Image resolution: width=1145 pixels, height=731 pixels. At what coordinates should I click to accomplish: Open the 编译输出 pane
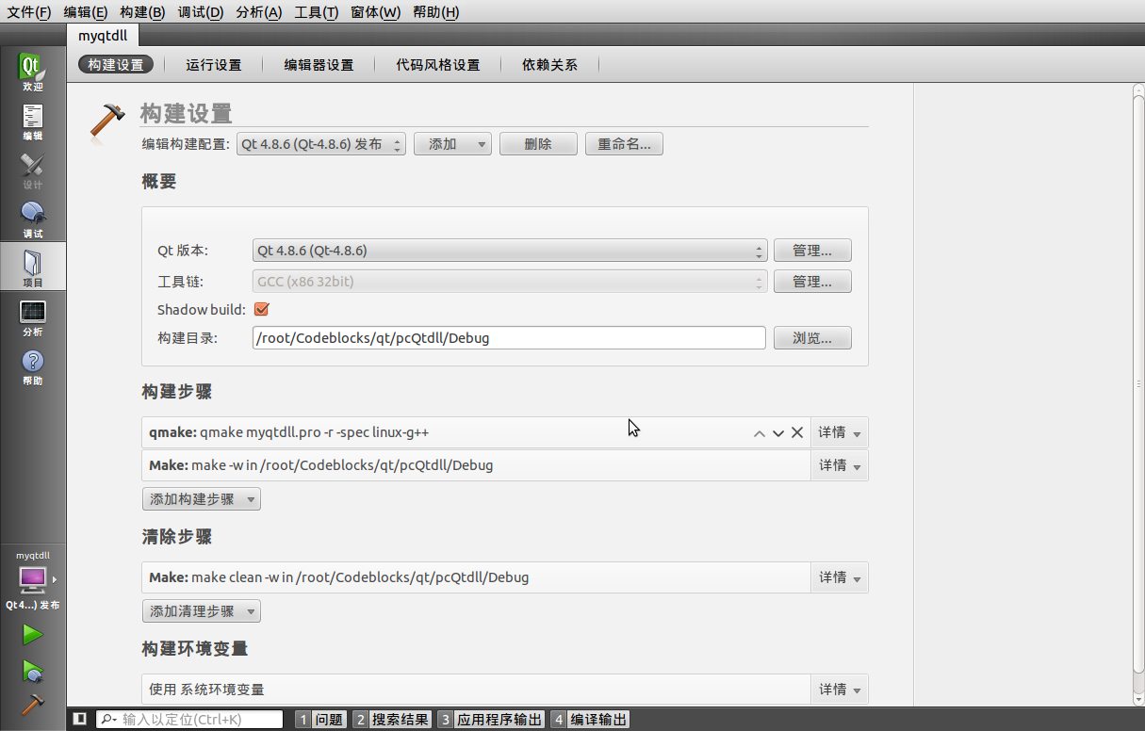pos(590,720)
